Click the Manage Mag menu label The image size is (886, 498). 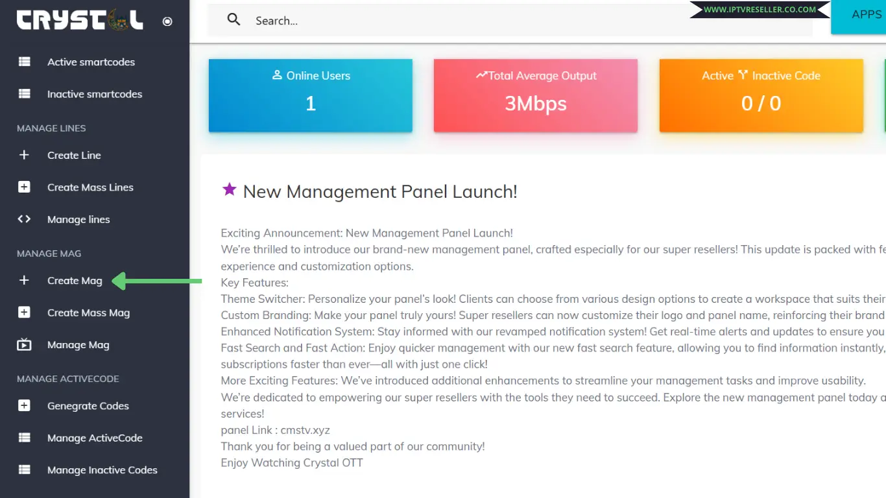click(78, 345)
